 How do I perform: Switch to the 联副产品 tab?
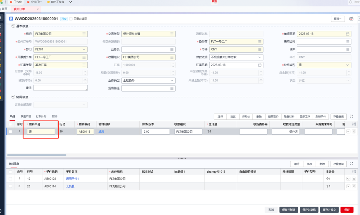pyautogui.click(x=26, y=117)
